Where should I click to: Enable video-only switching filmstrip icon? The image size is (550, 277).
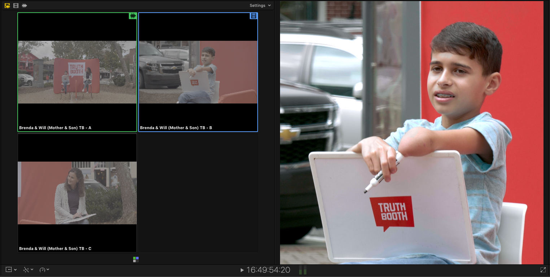tap(16, 5)
